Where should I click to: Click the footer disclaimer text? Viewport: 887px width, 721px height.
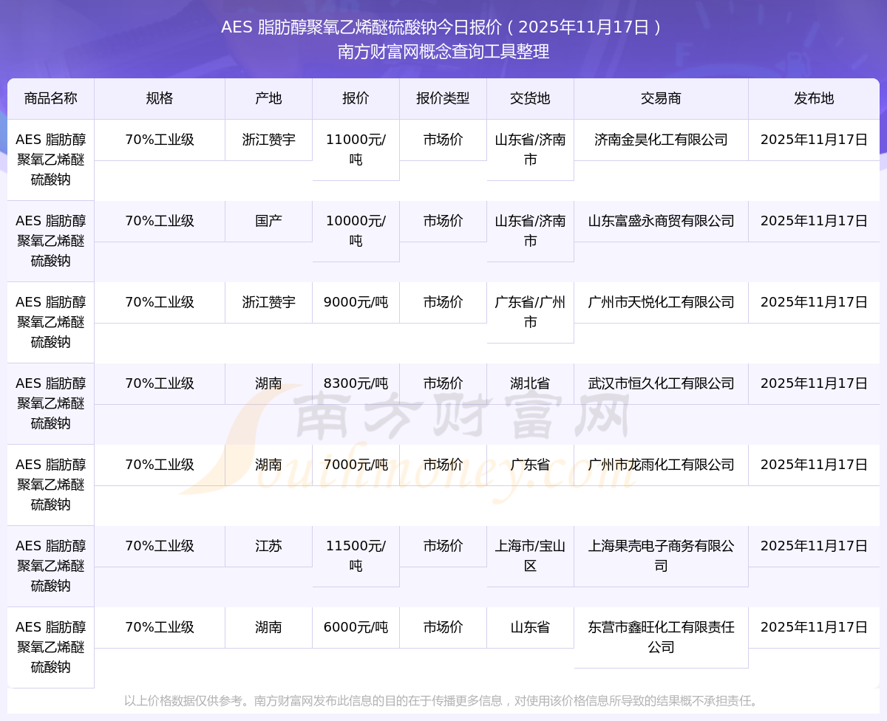pyautogui.click(x=443, y=700)
